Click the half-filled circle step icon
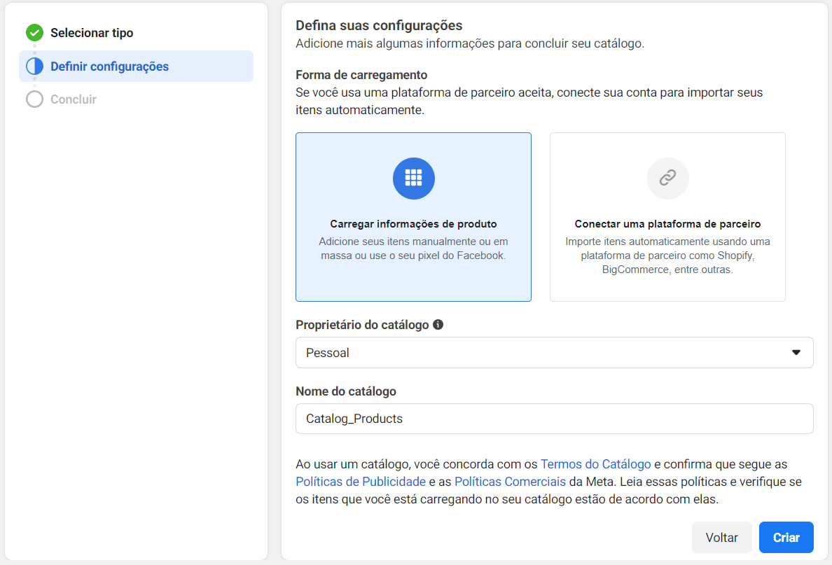 tap(34, 67)
